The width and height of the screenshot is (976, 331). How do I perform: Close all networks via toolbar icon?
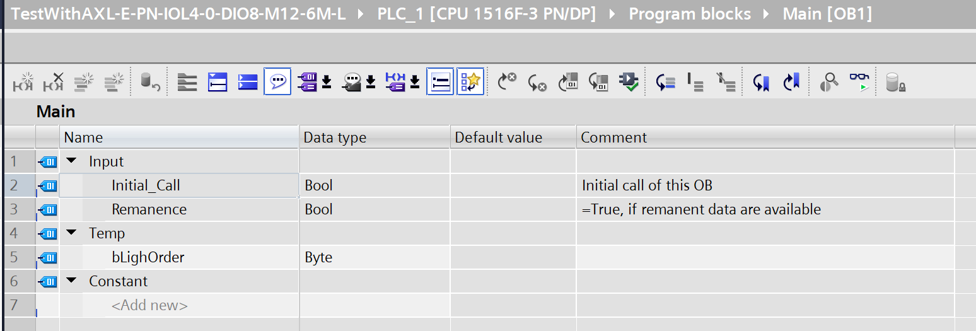point(247,82)
